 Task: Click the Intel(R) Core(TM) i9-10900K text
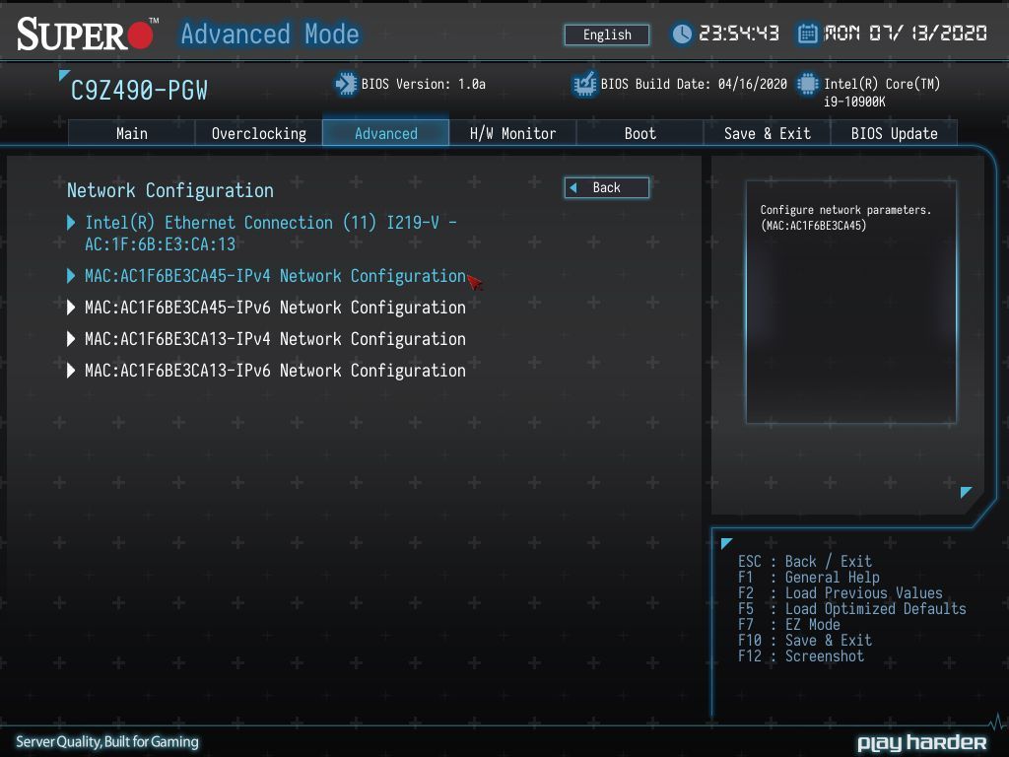pos(882,92)
